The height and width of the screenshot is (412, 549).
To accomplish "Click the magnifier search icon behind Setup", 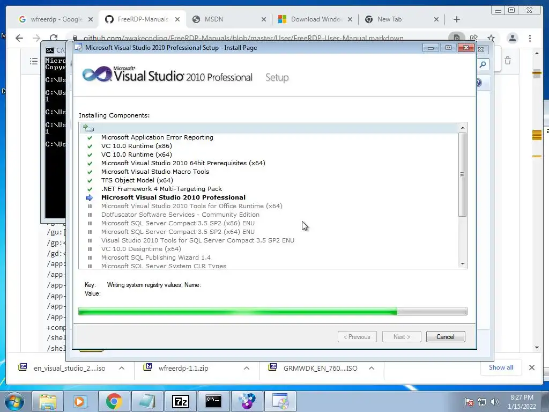I will [483, 64].
